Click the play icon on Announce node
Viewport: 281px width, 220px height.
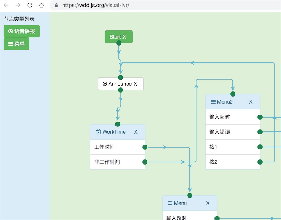[105, 84]
